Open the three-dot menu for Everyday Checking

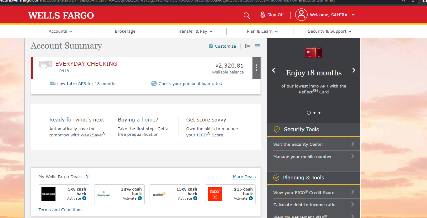pos(257,68)
